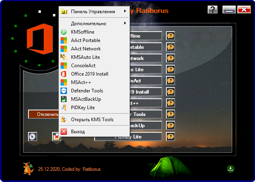255x182 pixels.
Task: Click Открыть KMS Tools menu item
Action: (x=92, y=120)
